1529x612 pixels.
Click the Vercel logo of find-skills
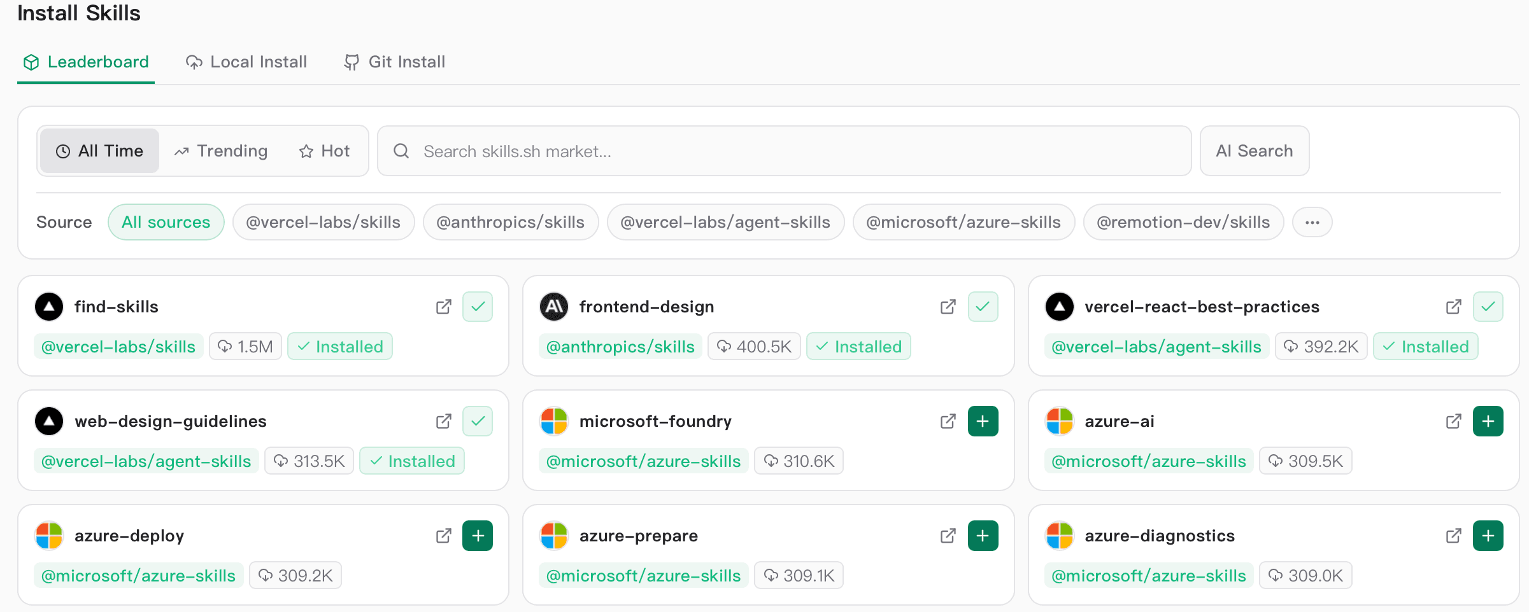coord(49,307)
